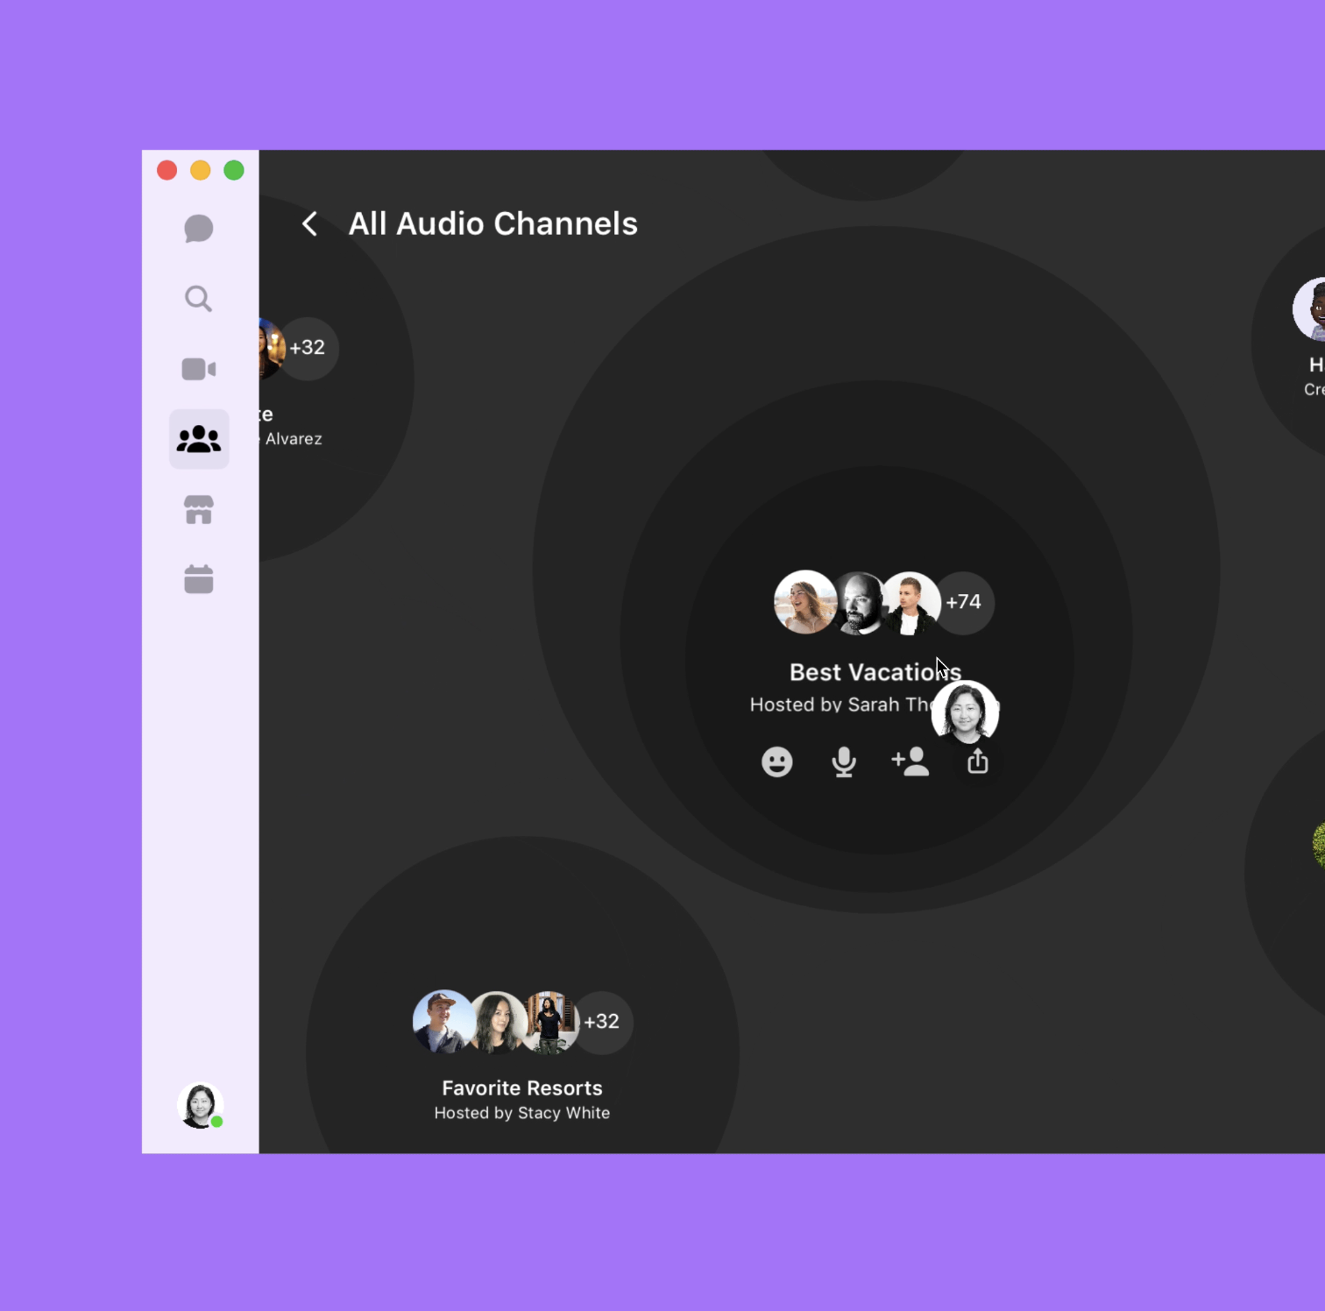Open the Chats speech bubble icon
The image size is (1325, 1311).
coord(199,229)
